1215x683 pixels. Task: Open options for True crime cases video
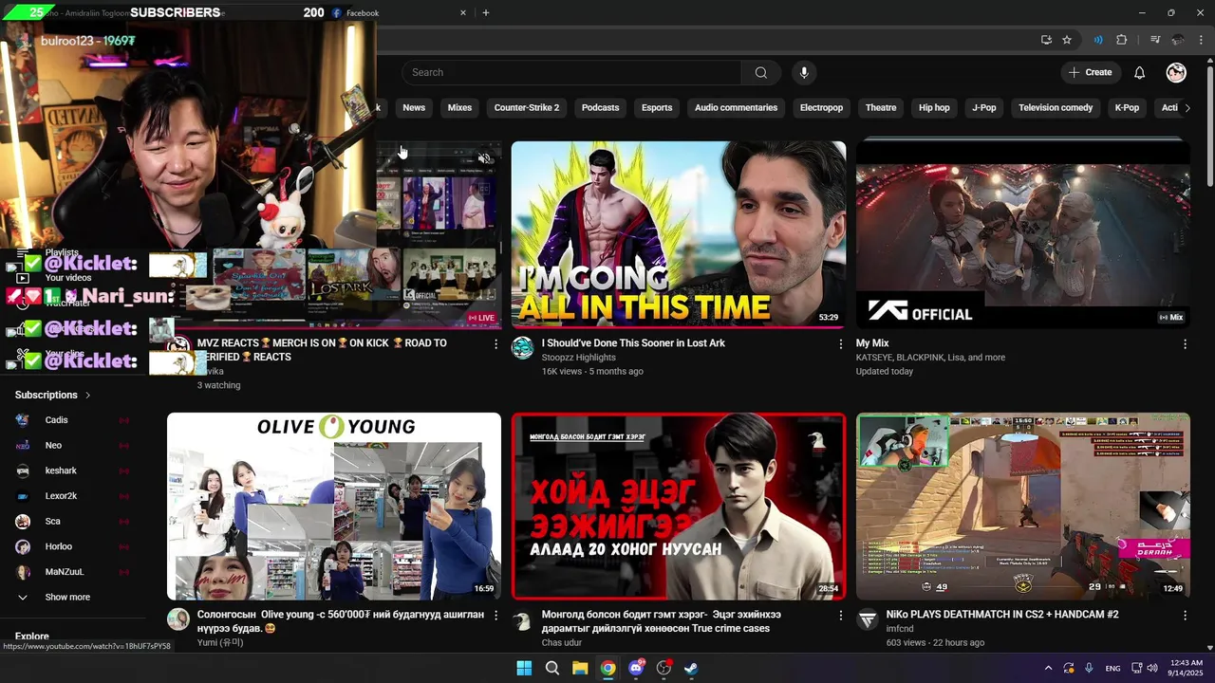[x=840, y=615]
